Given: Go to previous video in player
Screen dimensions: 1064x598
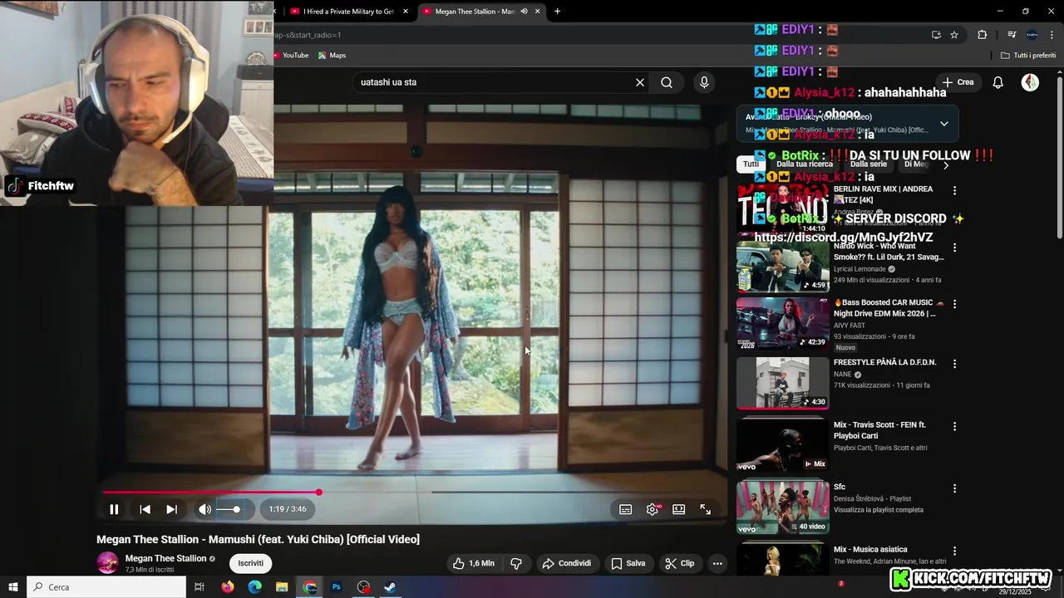Looking at the screenshot, I should click(x=145, y=509).
